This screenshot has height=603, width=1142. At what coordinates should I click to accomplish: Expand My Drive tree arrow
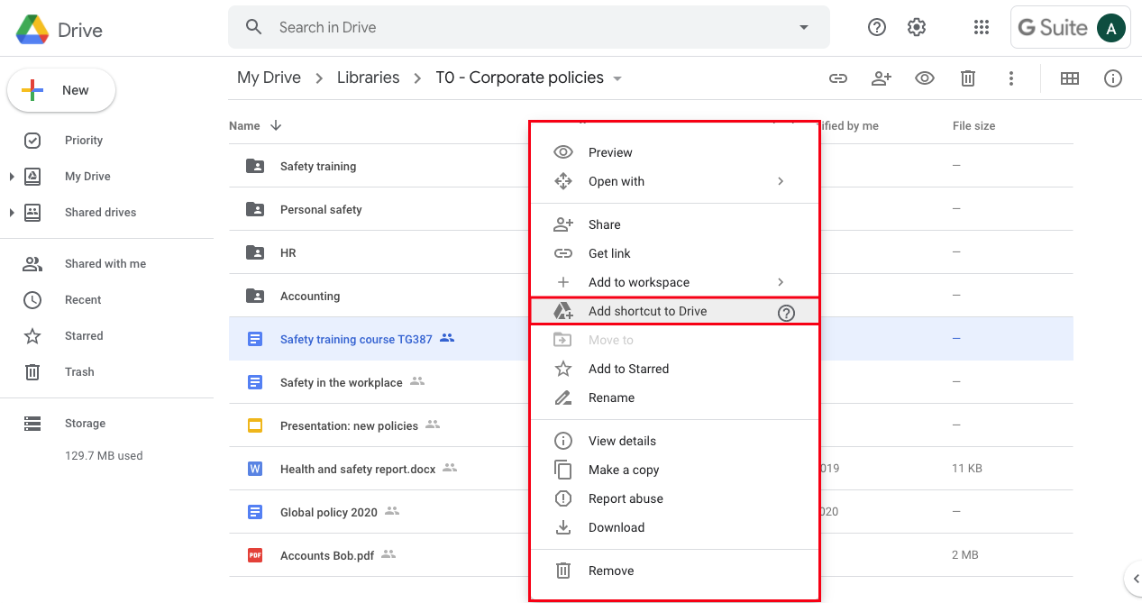[12, 177]
